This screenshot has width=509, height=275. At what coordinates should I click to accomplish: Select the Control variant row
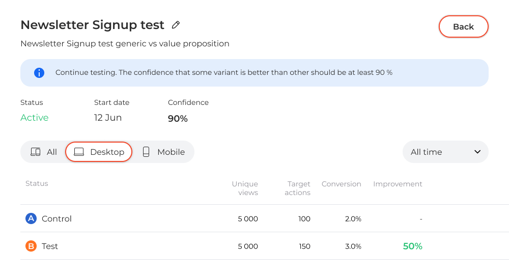click(x=265, y=218)
